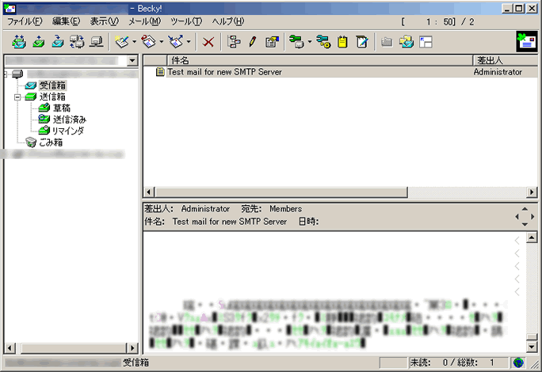This screenshot has height=372, width=542.
Task: Click the message list scroll right arrow
Action: click(x=532, y=192)
